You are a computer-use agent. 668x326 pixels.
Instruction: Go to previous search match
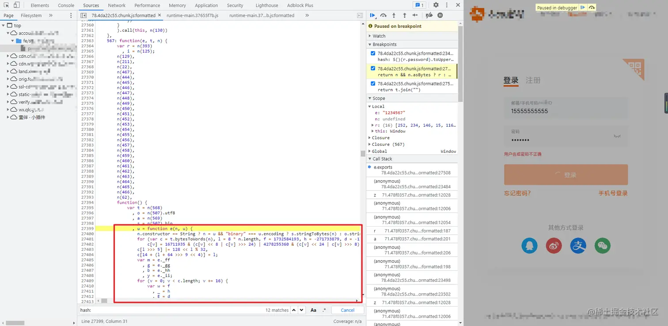coord(295,310)
